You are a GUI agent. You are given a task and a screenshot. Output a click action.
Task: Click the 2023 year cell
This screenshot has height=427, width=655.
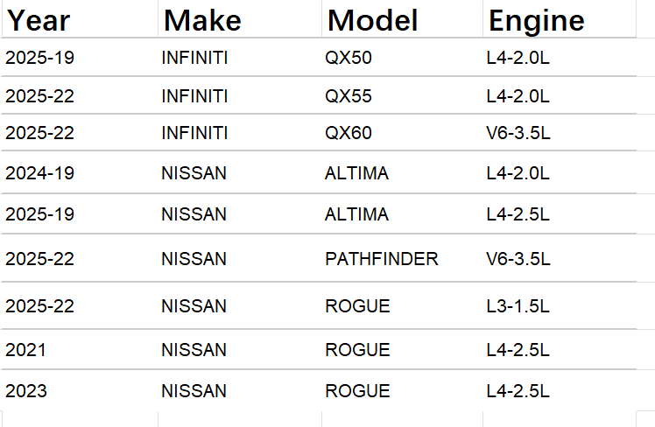[26, 390]
